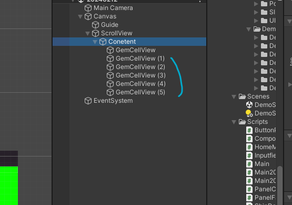The height and width of the screenshot is (205, 292).
Task: Select the Conetent object label
Action: (122, 42)
